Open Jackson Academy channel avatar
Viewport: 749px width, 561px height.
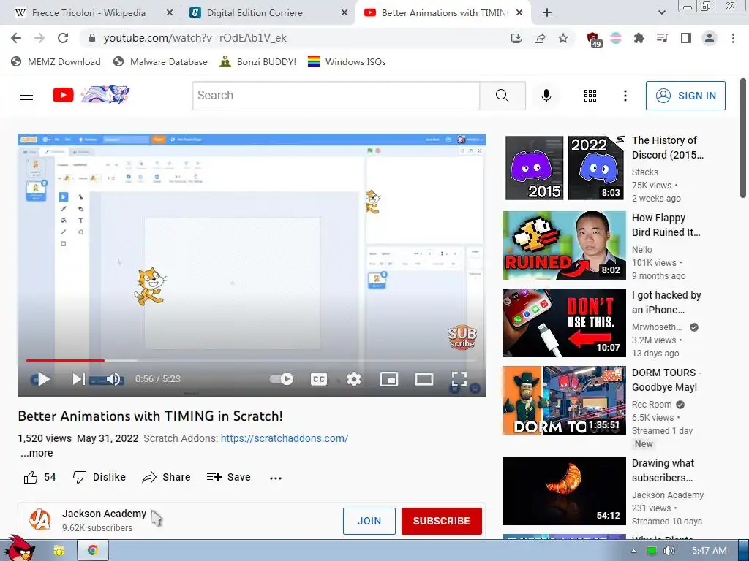[x=39, y=520]
